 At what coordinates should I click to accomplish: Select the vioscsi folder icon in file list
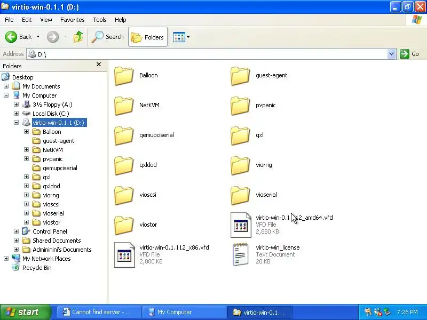click(x=124, y=195)
